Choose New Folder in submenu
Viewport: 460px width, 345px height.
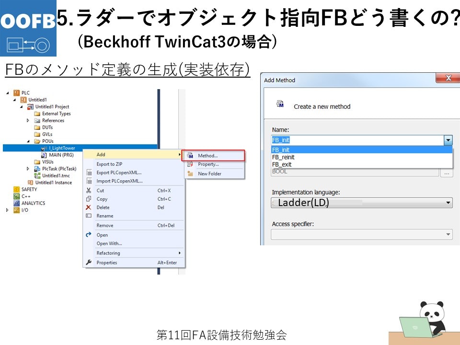point(215,173)
